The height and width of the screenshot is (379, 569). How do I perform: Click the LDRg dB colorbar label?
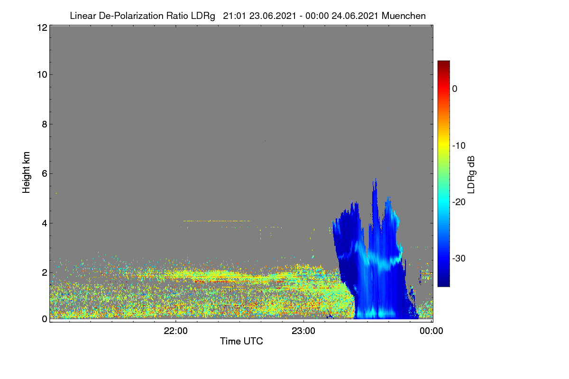coord(471,174)
